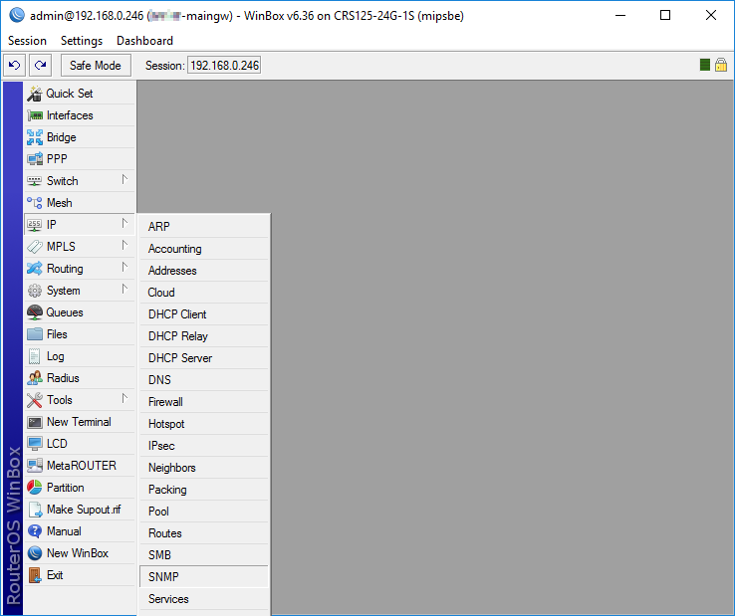Open Routes from the IP submenu
The image size is (735, 616).
(x=204, y=533)
